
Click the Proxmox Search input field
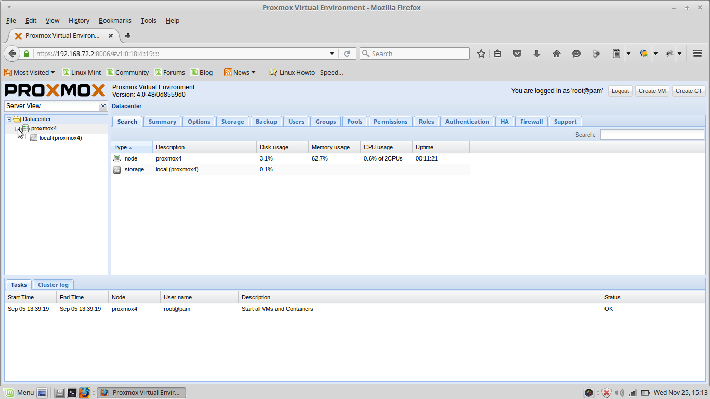point(652,134)
